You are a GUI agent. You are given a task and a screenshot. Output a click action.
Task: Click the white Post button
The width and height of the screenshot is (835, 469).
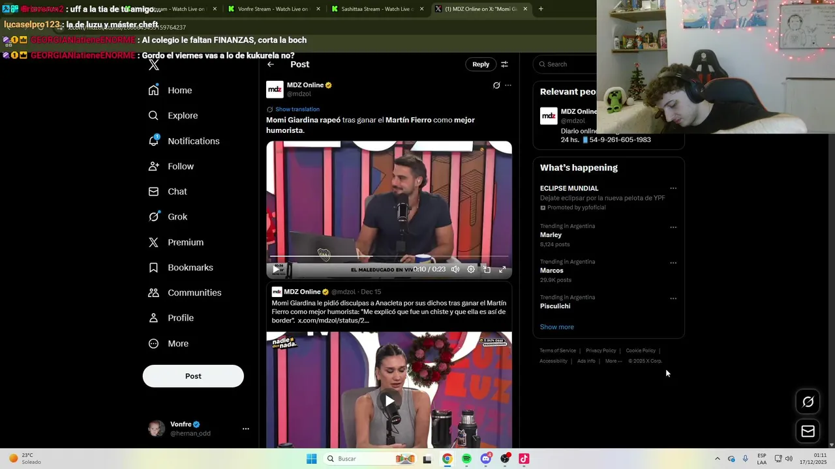pyautogui.click(x=193, y=376)
